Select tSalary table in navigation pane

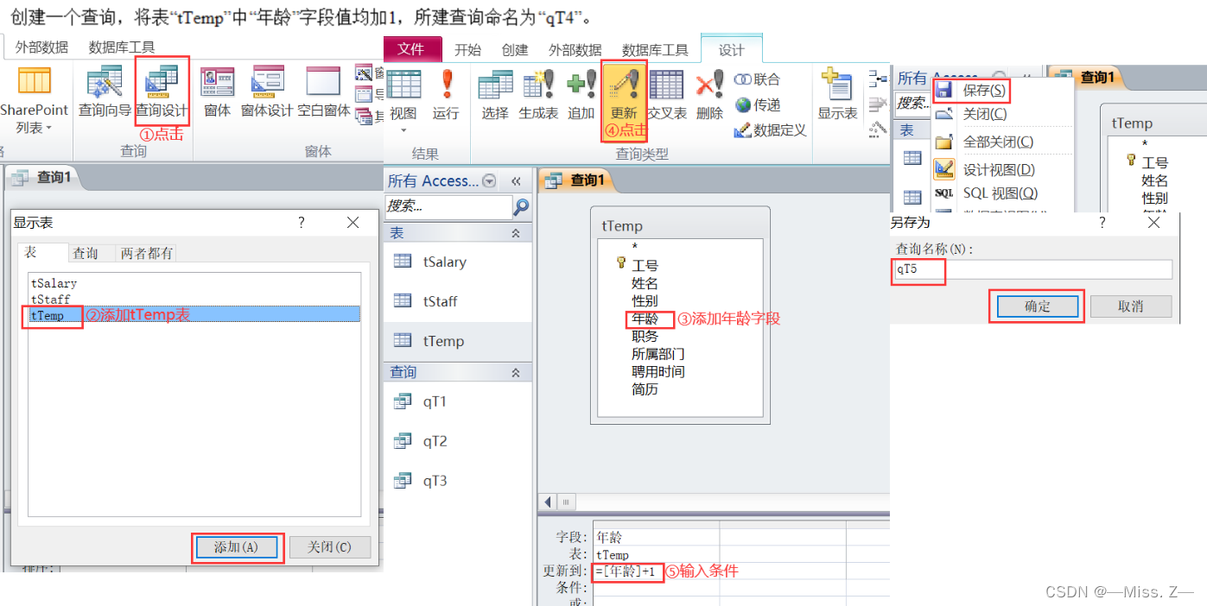click(458, 262)
